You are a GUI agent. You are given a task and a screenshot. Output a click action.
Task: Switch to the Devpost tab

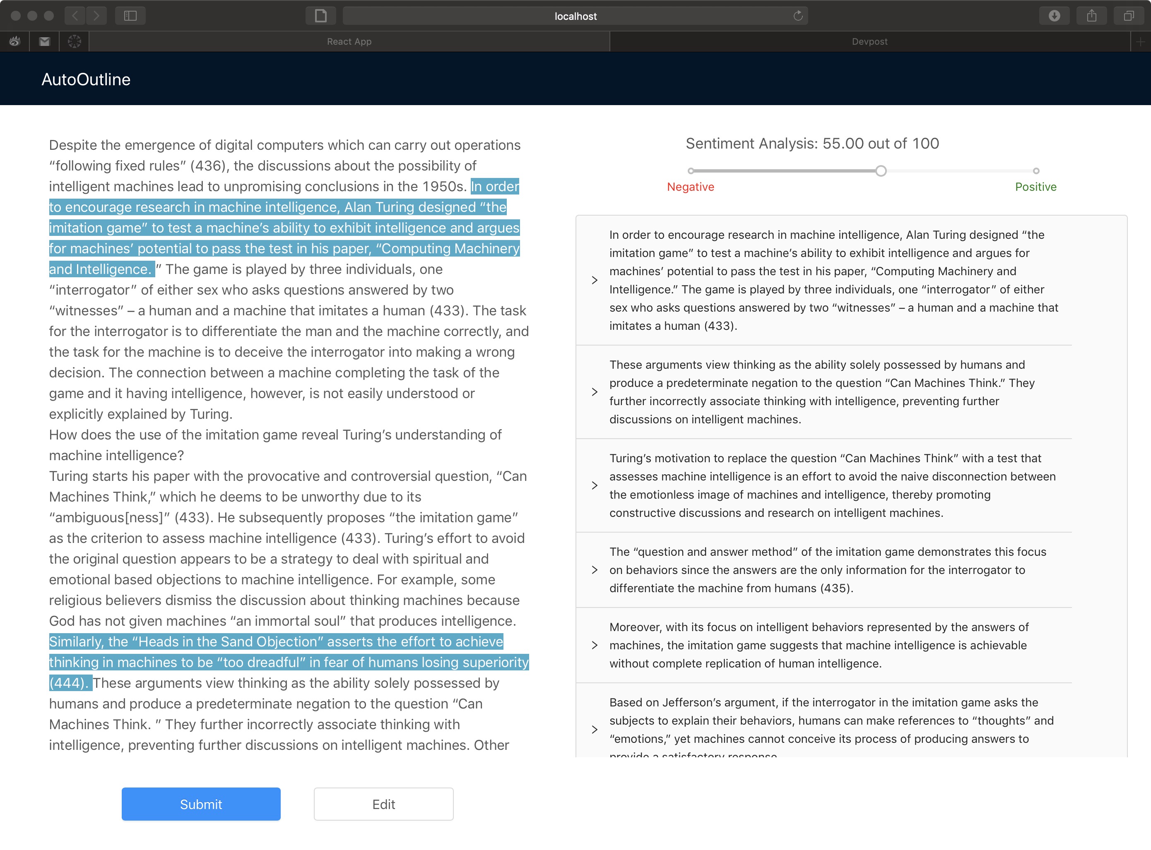coord(869,42)
